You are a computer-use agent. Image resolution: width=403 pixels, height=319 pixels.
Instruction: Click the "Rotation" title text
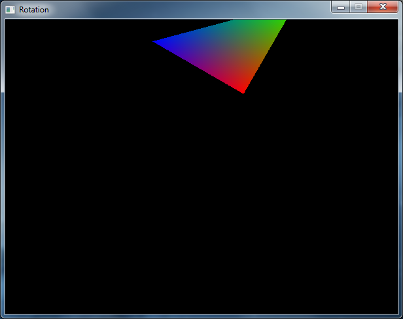[33, 10]
